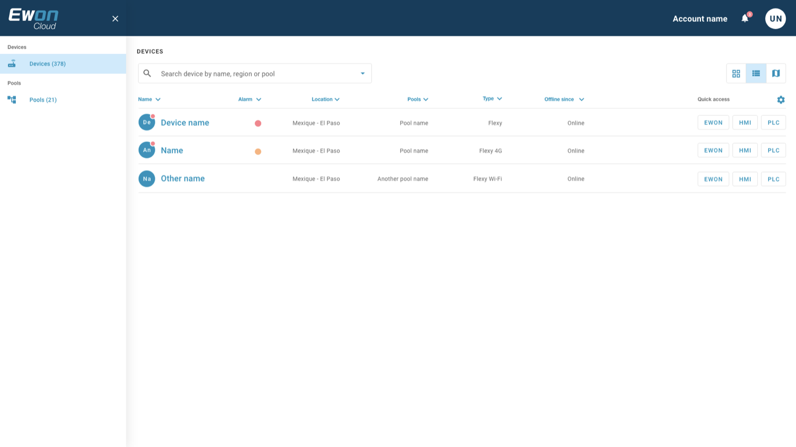Sort by the Alarm column
796x447 pixels.
(250, 99)
